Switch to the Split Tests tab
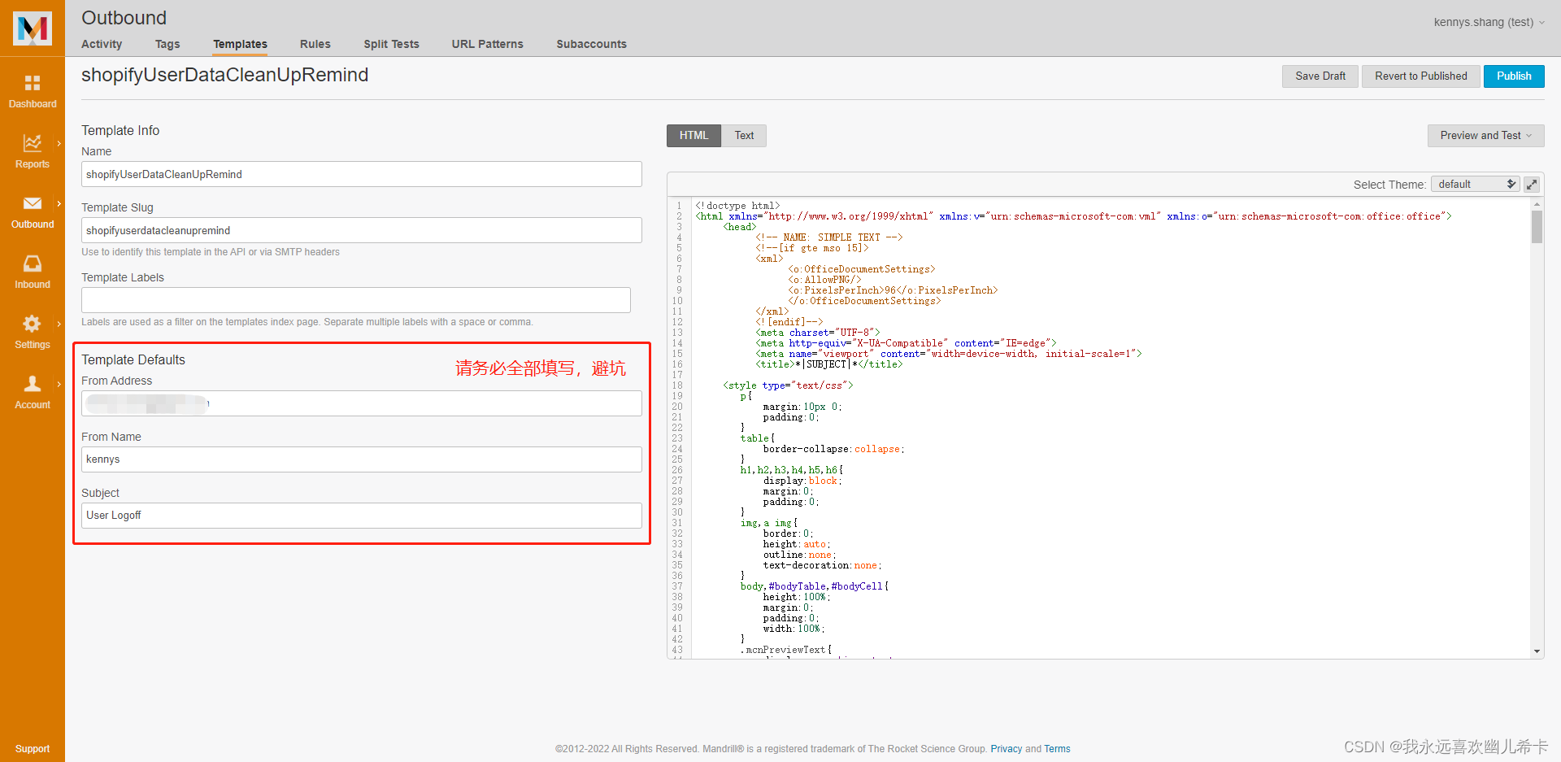Image resolution: width=1561 pixels, height=762 pixels. (391, 44)
